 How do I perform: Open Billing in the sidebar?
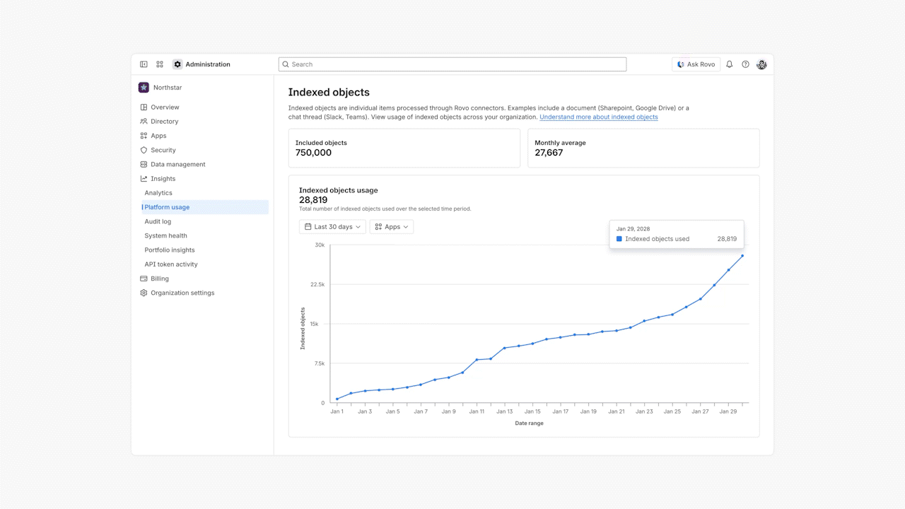click(159, 279)
